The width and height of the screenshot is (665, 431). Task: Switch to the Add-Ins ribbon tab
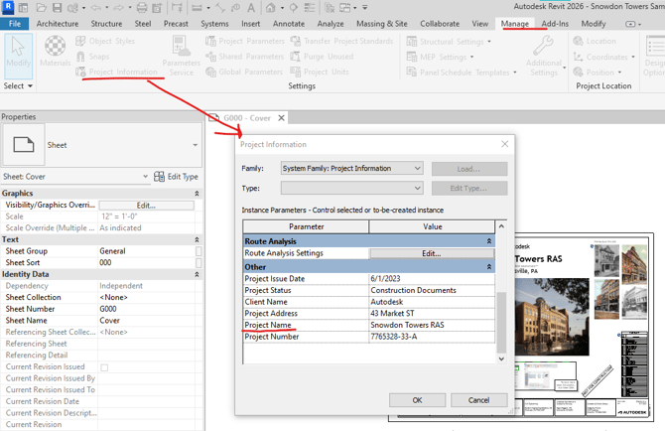tap(555, 24)
